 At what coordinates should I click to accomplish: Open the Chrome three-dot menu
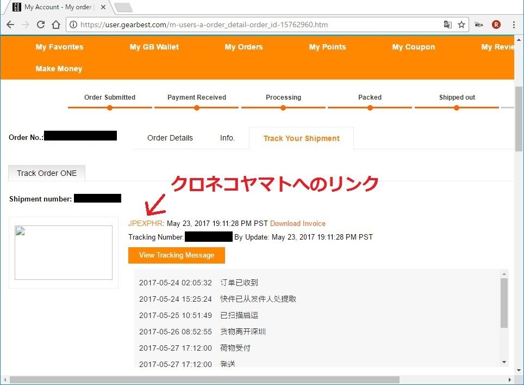[x=514, y=25]
